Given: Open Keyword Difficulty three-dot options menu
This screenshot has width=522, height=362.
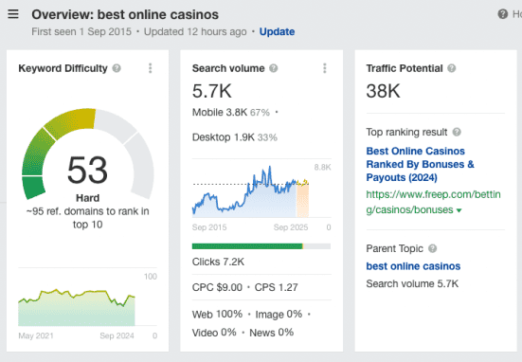Looking at the screenshot, I should 150,68.
